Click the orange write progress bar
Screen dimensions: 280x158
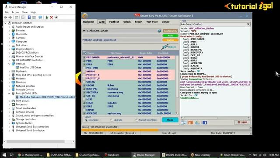click(x=120, y=130)
